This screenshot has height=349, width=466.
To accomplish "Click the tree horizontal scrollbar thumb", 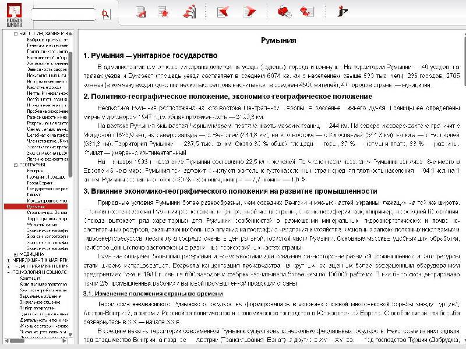I will [x=17, y=341].
